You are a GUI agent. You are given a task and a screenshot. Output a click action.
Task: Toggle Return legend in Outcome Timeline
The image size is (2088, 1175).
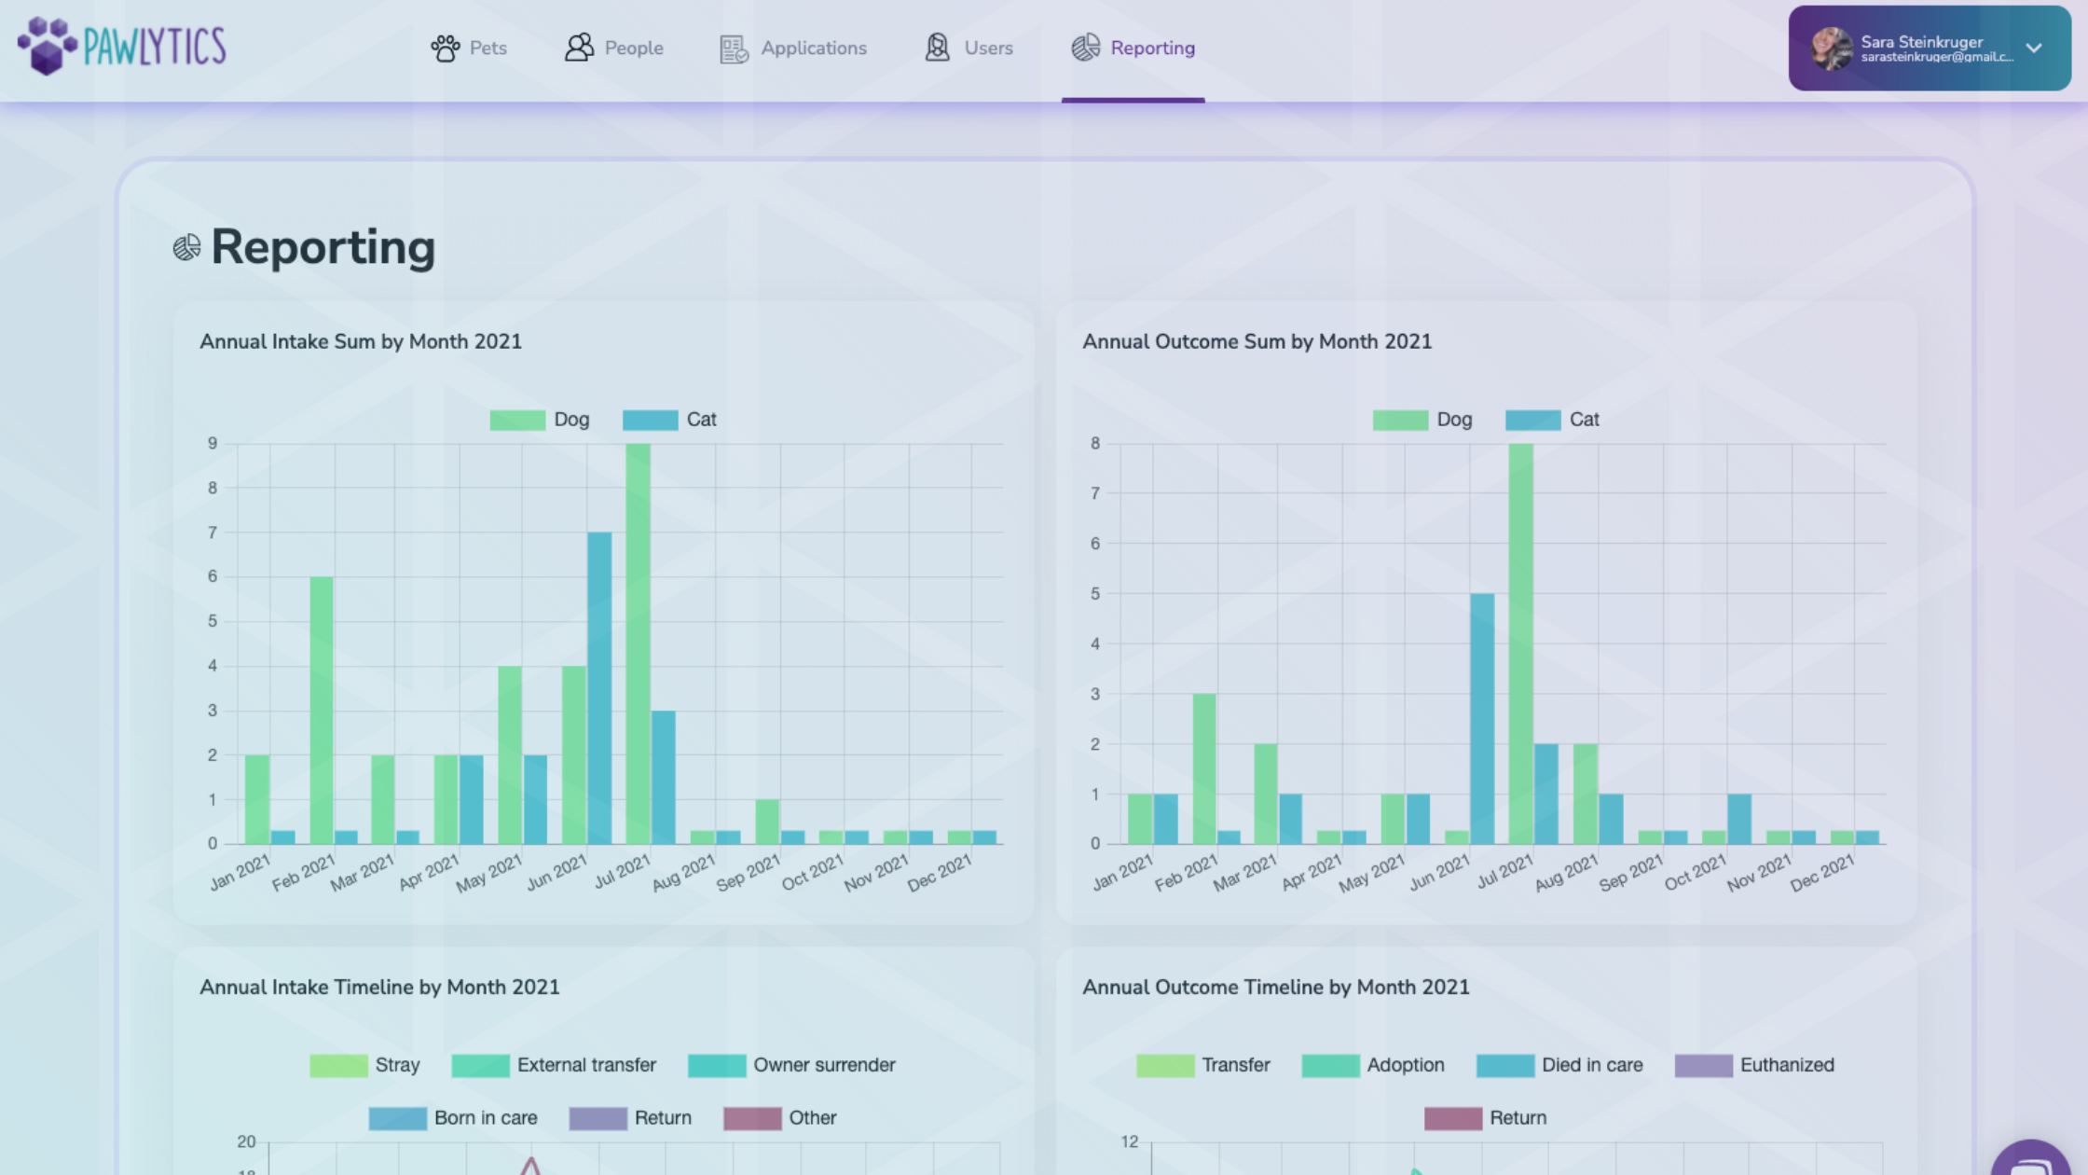(x=1486, y=1118)
